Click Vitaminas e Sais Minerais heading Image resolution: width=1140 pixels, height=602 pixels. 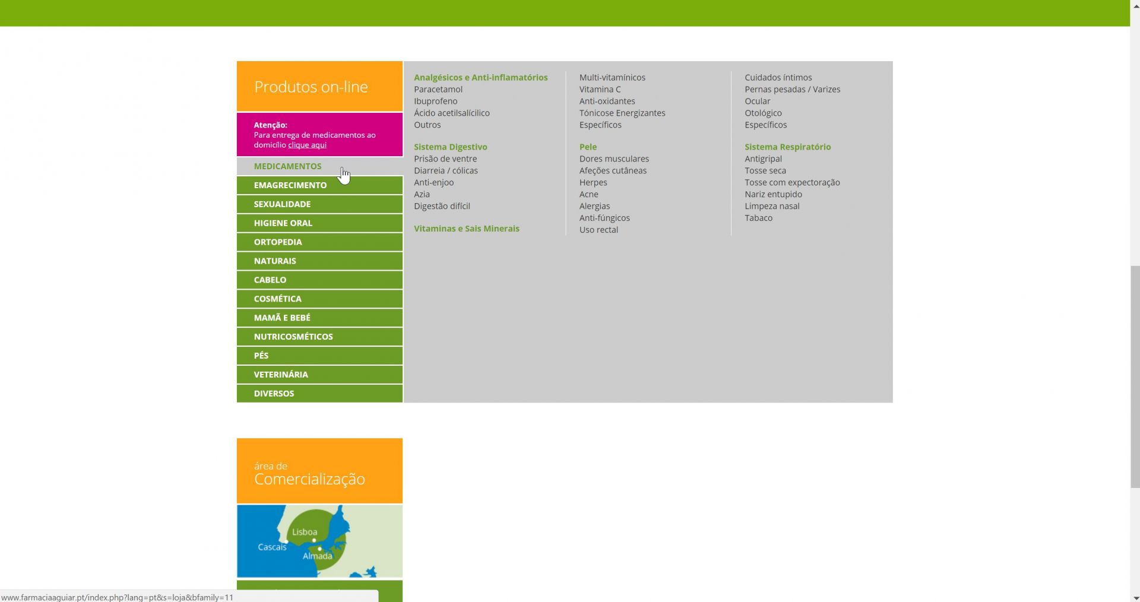coord(466,229)
